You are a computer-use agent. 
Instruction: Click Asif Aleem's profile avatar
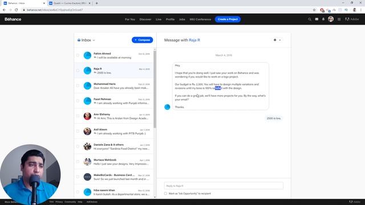[87, 132]
